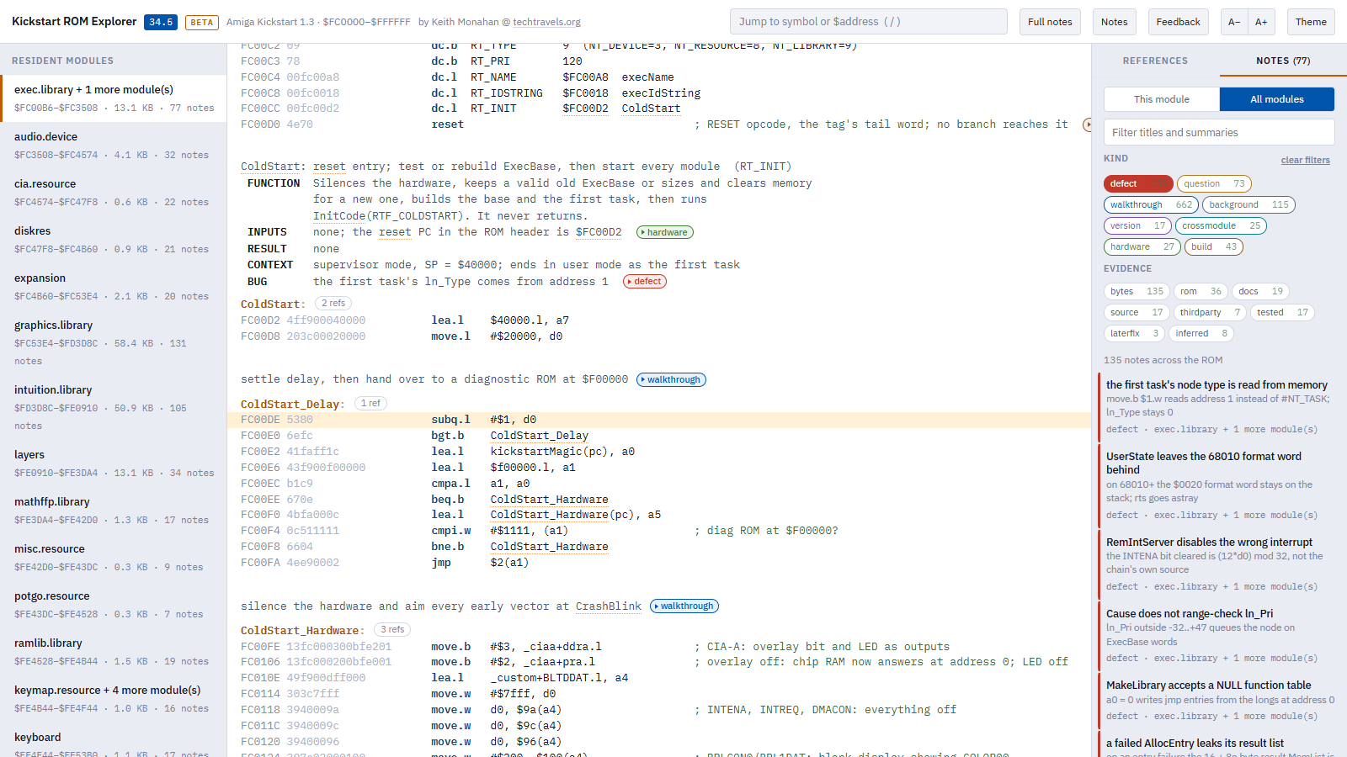Viewport: 1347px width, 757px height.
Task: Toggle the question kind filter chip
Action: (x=1214, y=183)
